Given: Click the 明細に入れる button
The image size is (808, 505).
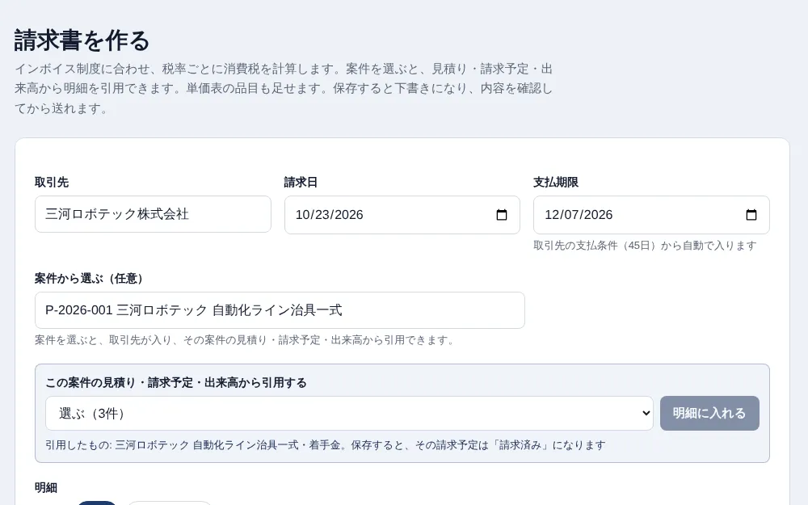Looking at the screenshot, I should 709,413.
